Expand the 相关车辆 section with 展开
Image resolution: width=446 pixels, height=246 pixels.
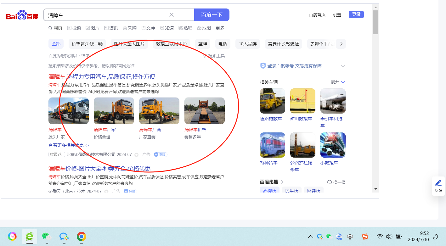click(338, 82)
